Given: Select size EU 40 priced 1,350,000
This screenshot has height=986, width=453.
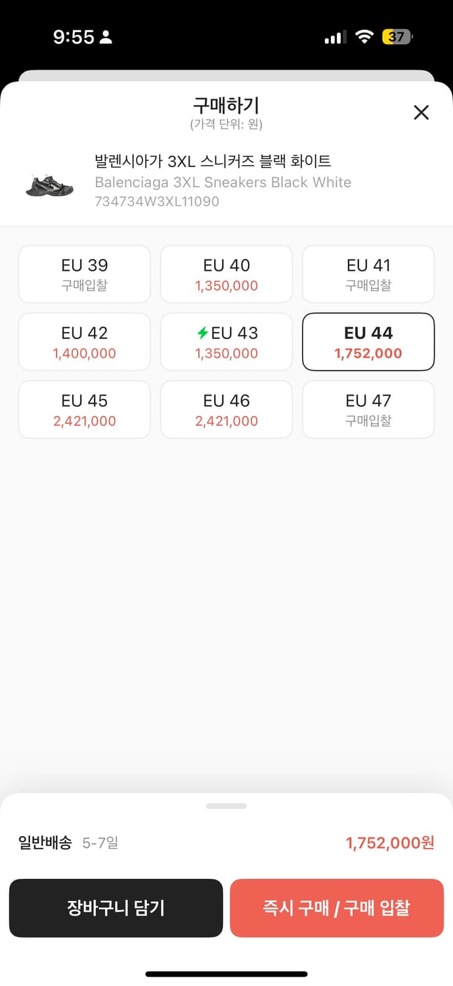Looking at the screenshot, I should coord(226,274).
